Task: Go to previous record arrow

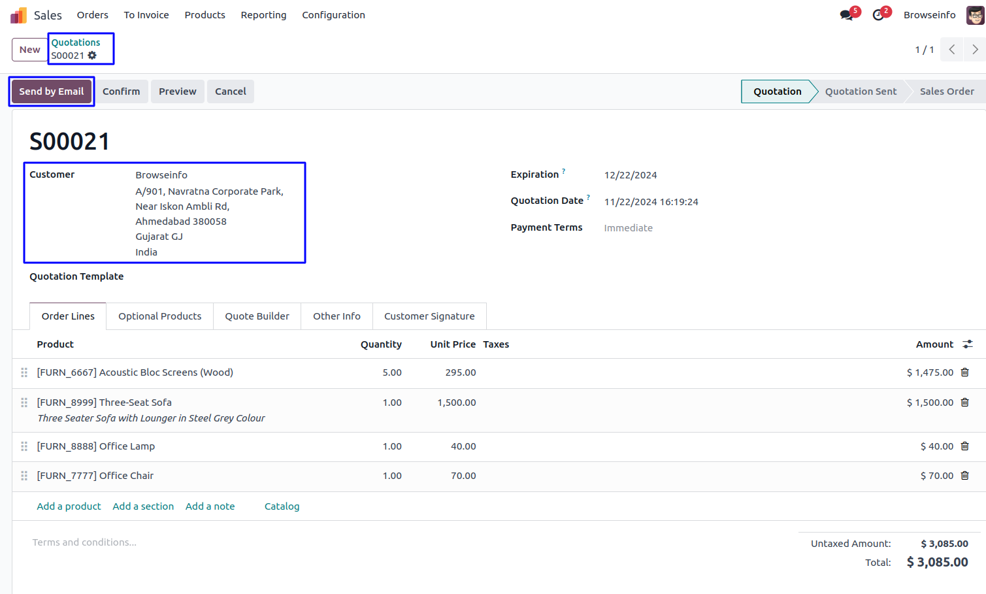Action: [x=952, y=50]
